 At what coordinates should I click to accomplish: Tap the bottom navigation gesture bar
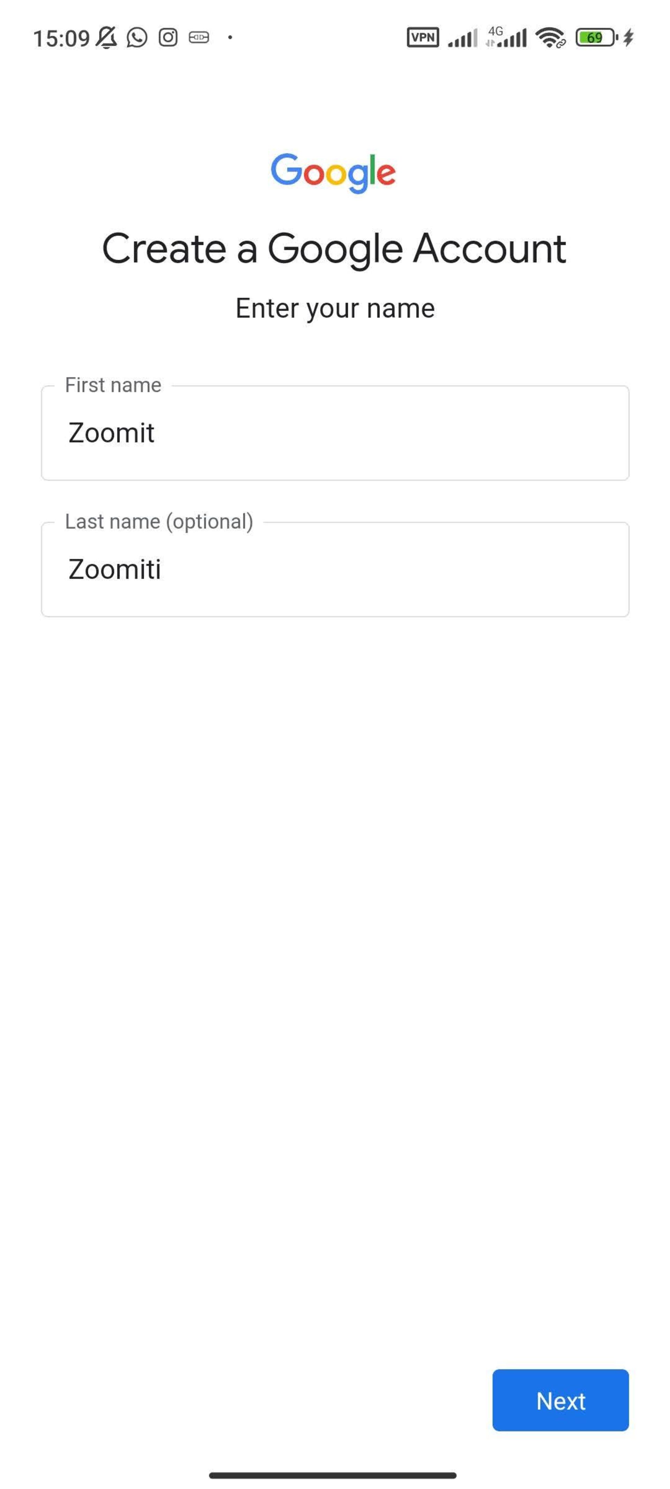click(x=333, y=1475)
